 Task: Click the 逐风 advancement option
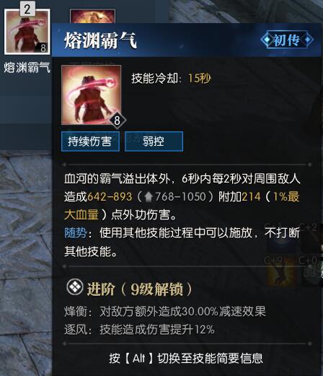point(139,329)
